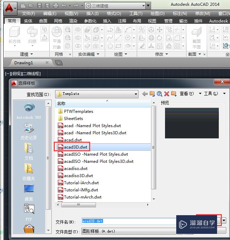Click the New file quick access icon

[23, 6]
